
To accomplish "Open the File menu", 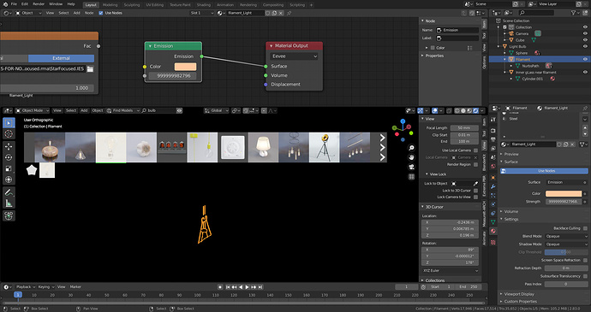I will (14, 4).
